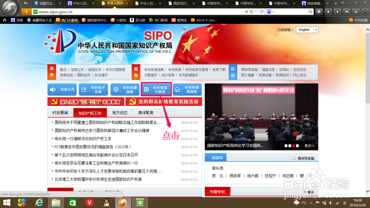Click the address bar URL field
This screenshot has height=208, width=370.
point(139,11)
